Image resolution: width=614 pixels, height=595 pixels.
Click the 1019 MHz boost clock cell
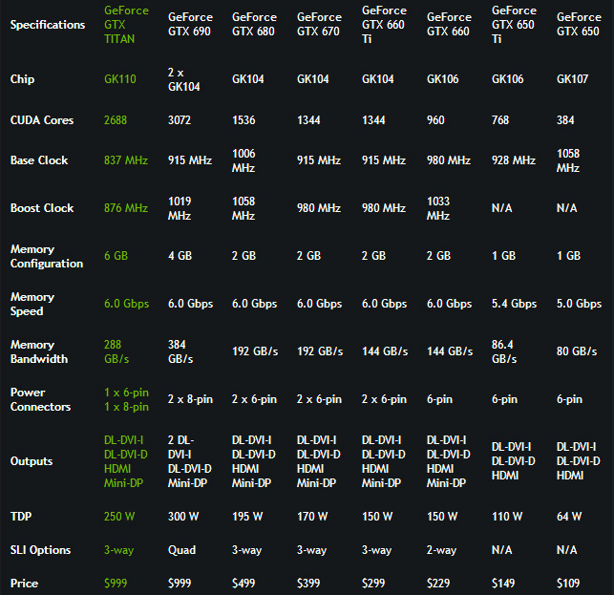(180, 208)
